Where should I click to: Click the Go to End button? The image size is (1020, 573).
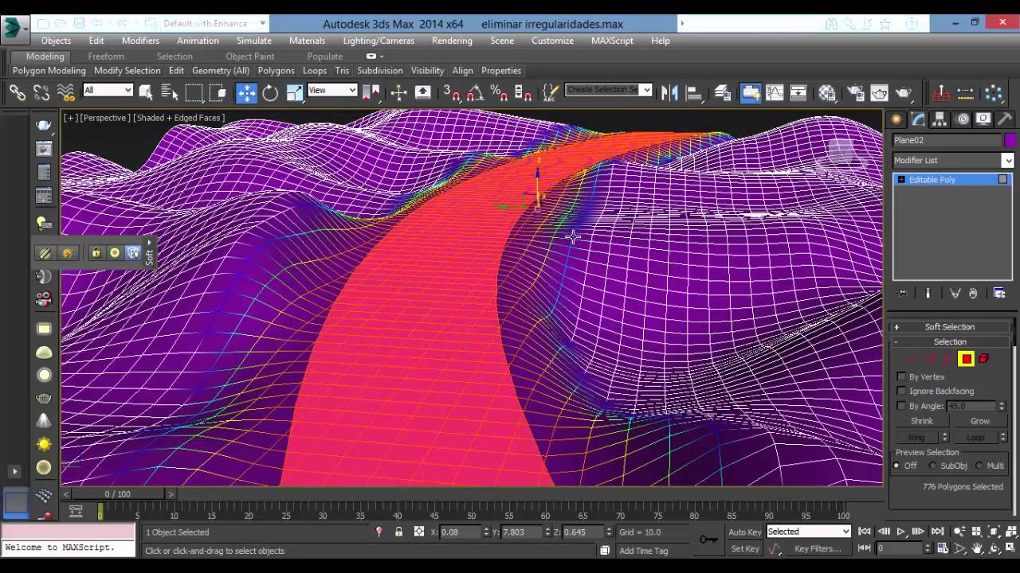coord(937,532)
